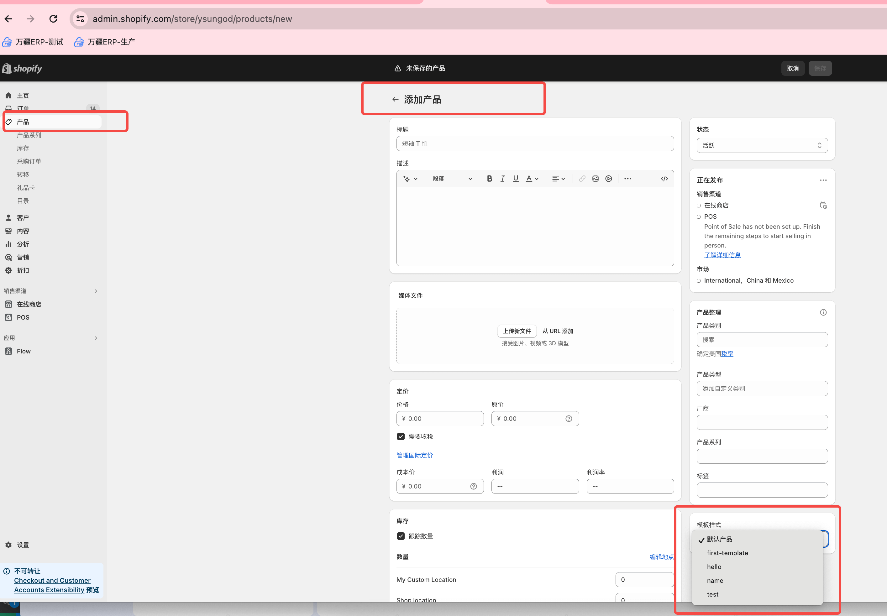The height and width of the screenshot is (616, 887).
Task: Click the info icon in 产品整理
Action: coord(823,312)
